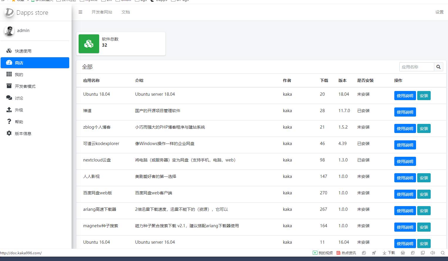The image size is (448, 261).
Task: Click the 应用名称 search input field
Action: click(x=416, y=67)
